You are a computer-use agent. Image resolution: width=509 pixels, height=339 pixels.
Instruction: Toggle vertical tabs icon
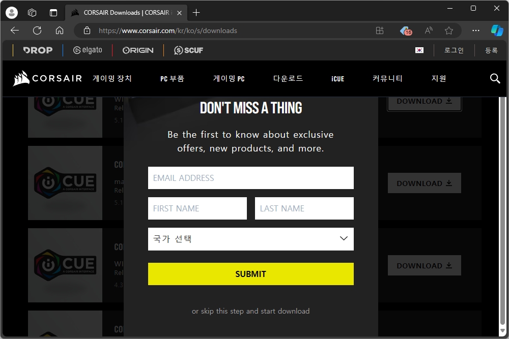pos(53,13)
